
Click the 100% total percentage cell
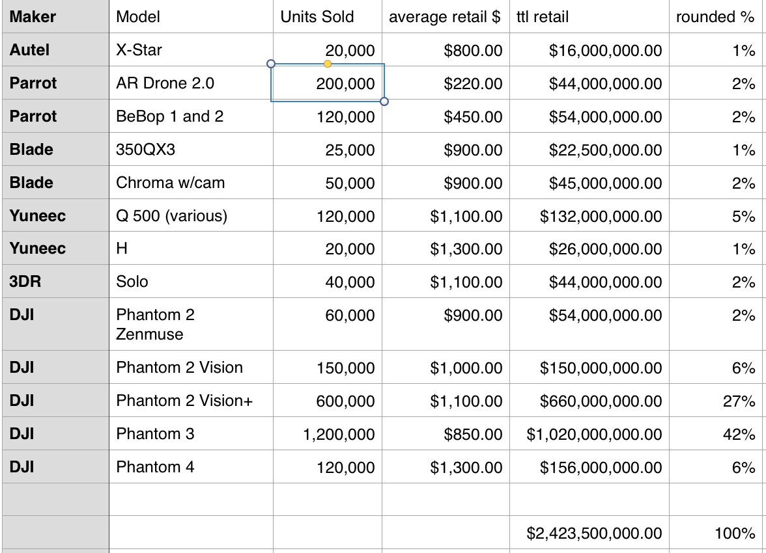717,532
